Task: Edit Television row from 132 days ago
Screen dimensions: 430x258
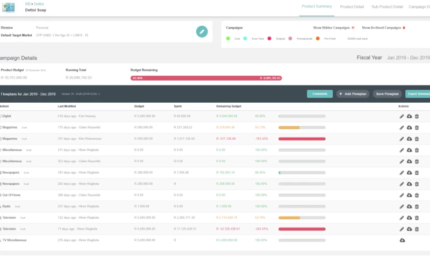Action: click(402, 218)
